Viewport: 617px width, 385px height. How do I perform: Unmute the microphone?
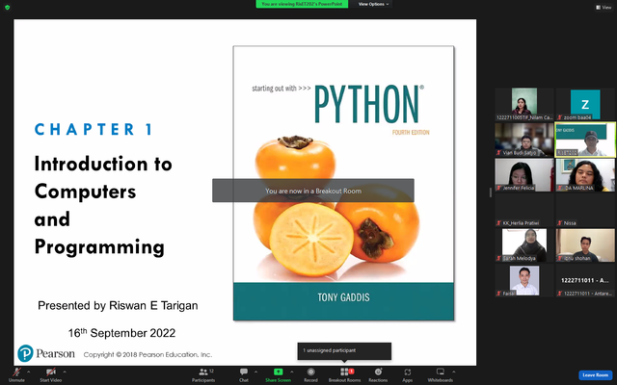click(x=16, y=374)
